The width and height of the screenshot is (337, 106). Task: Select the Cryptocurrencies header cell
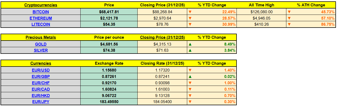[41, 5]
